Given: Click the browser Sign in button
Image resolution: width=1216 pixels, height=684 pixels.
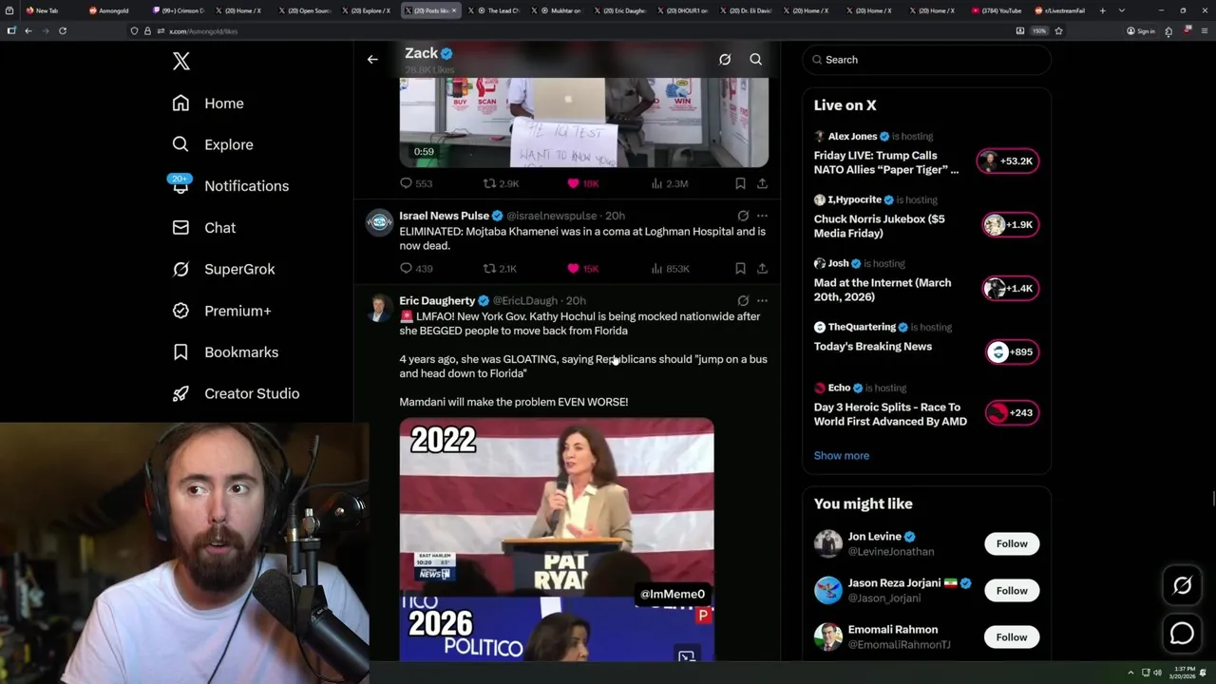Looking at the screenshot, I should pos(1140,30).
